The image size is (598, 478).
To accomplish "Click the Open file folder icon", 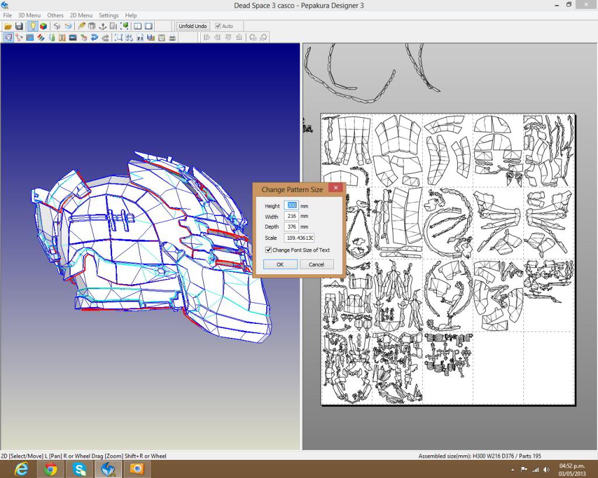I will pos(8,26).
